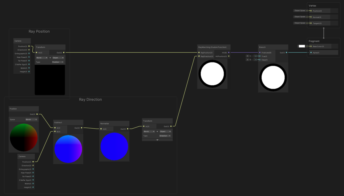Select the Normalize node title bar
Image resolution: width=344 pixels, height=196 pixels.
(x=114, y=123)
